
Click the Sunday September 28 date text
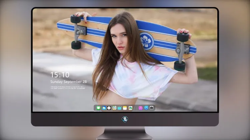[x=69, y=82]
